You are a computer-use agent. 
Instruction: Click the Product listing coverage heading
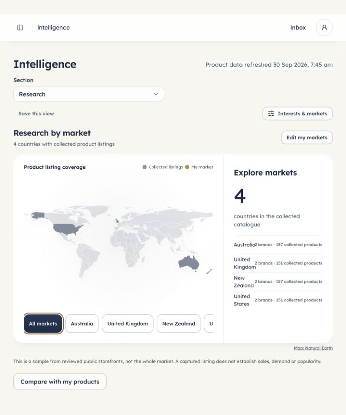click(55, 167)
